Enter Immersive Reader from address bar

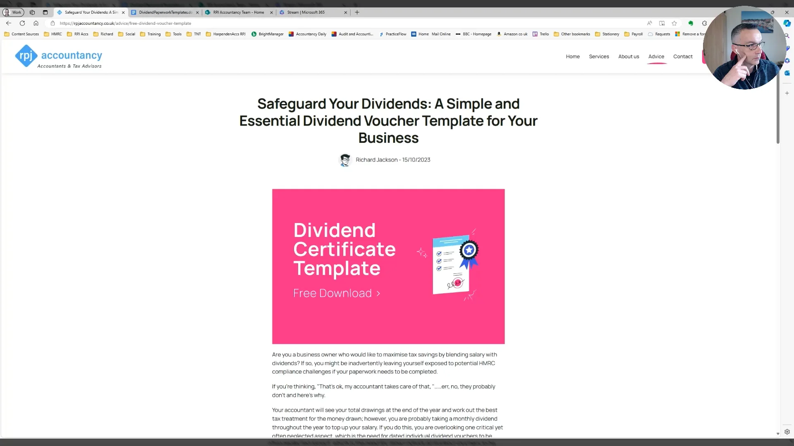click(662, 23)
